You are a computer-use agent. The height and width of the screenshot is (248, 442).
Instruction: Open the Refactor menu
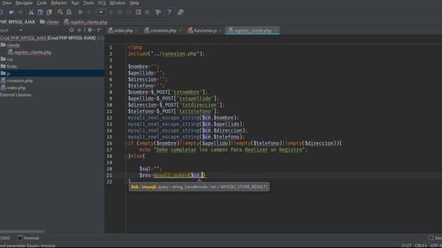[x=59, y=3]
